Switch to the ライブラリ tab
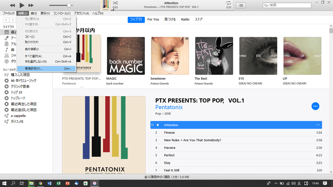The height and width of the screenshot is (187, 333). point(136,19)
